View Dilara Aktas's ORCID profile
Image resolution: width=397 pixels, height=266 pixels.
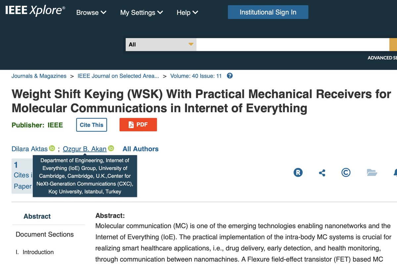tap(52, 149)
